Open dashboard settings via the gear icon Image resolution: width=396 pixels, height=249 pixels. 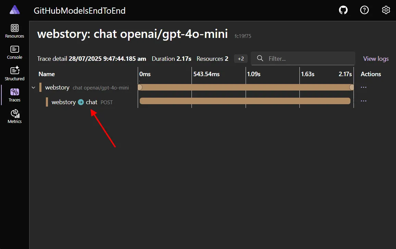click(x=386, y=10)
